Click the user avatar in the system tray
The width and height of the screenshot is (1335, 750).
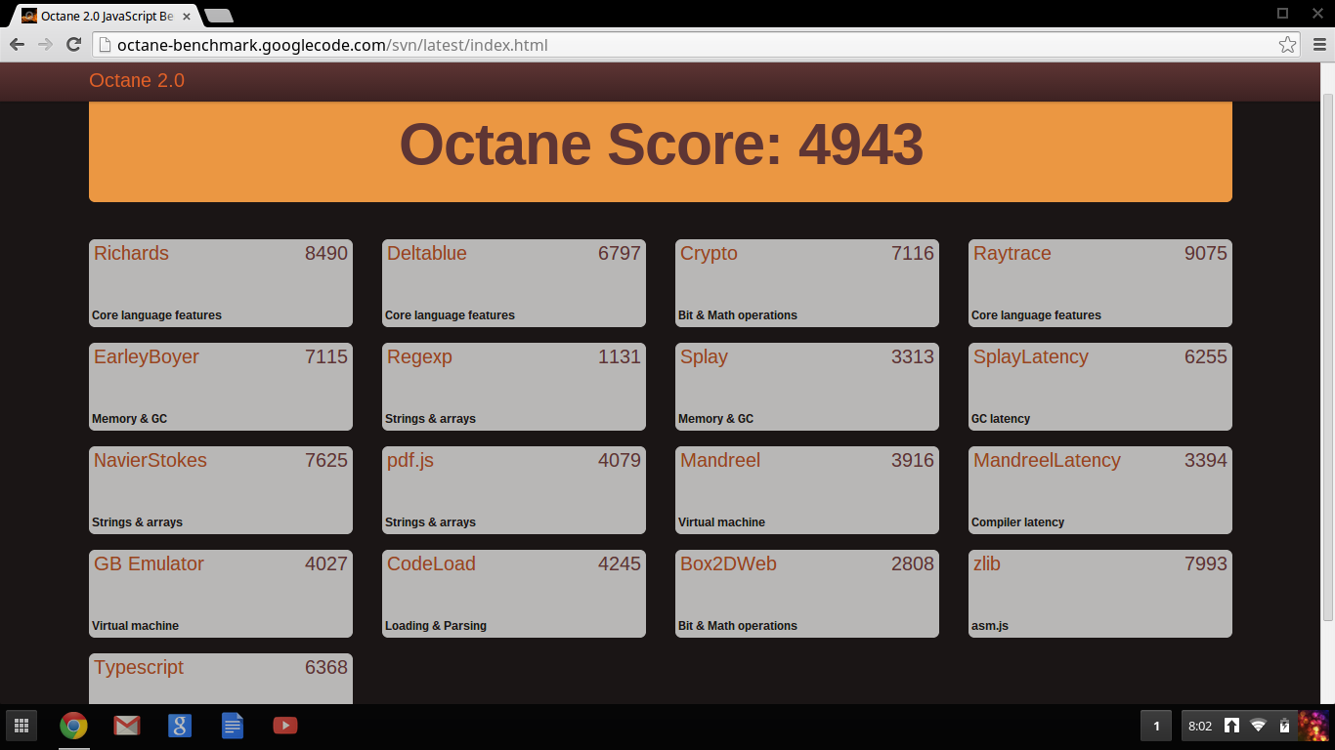tap(1313, 726)
